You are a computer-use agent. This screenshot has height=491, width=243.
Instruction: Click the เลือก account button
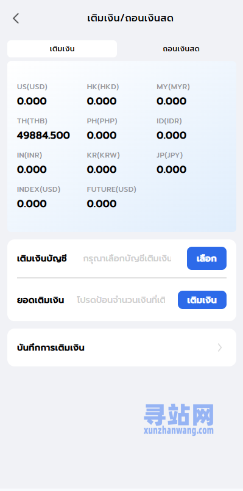pyautogui.click(x=207, y=258)
